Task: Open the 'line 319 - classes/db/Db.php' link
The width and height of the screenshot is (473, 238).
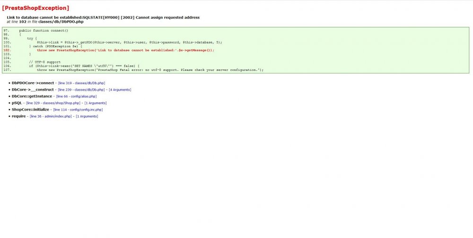Action: point(81,83)
